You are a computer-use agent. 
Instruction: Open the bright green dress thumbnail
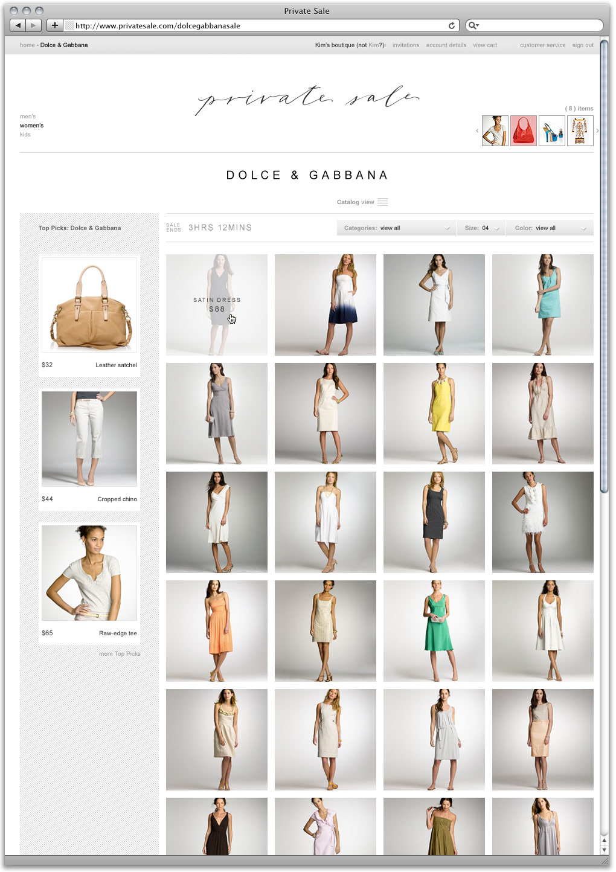coord(434,631)
